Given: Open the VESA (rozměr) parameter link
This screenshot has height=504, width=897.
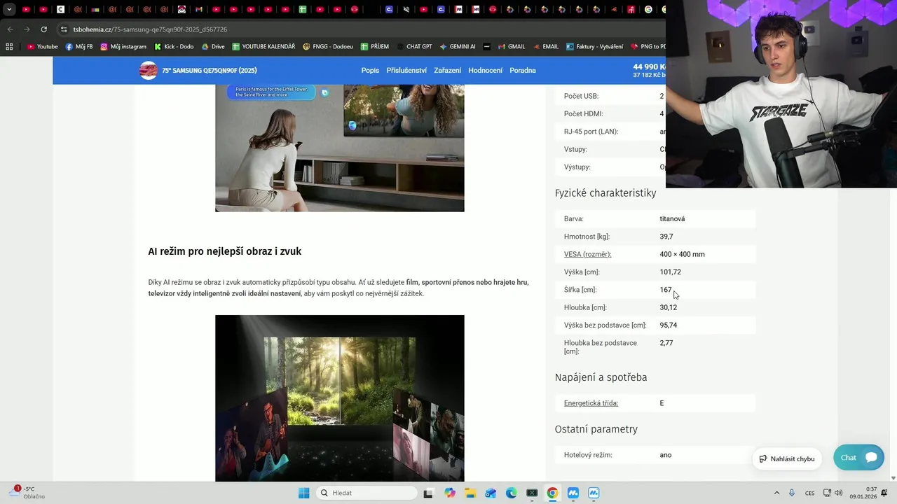Looking at the screenshot, I should pos(587,254).
